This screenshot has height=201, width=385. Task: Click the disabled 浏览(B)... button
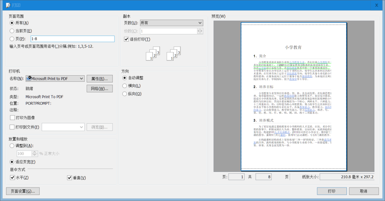[x=99, y=127]
